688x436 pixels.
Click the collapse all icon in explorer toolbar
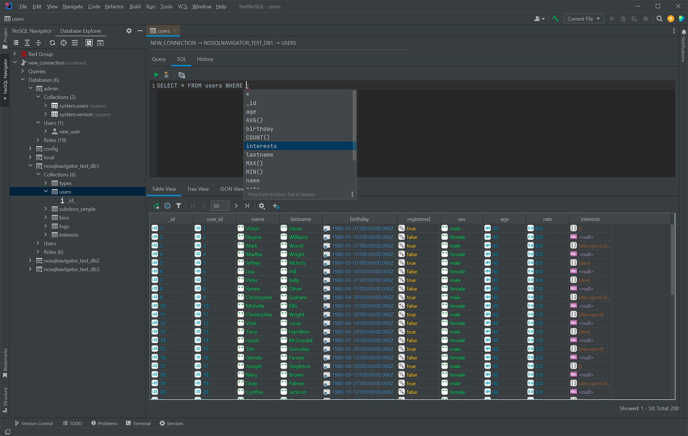[38, 43]
